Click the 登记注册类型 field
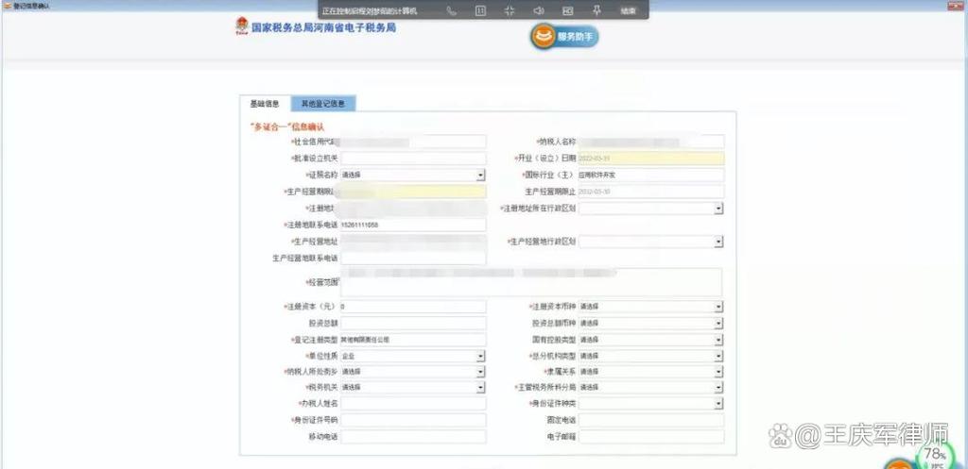This screenshot has width=968, height=469. point(413,340)
